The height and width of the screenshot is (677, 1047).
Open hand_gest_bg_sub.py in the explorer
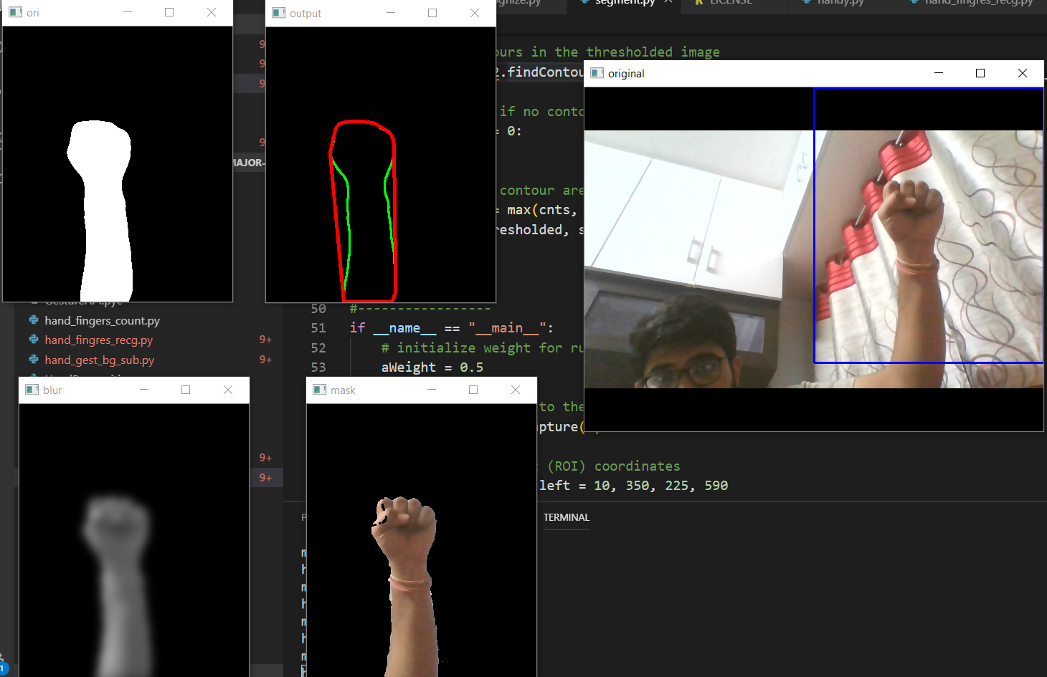pyautogui.click(x=99, y=360)
